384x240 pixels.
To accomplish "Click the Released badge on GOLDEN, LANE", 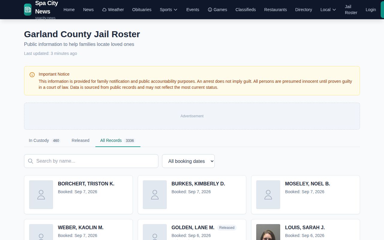I will point(227,228).
